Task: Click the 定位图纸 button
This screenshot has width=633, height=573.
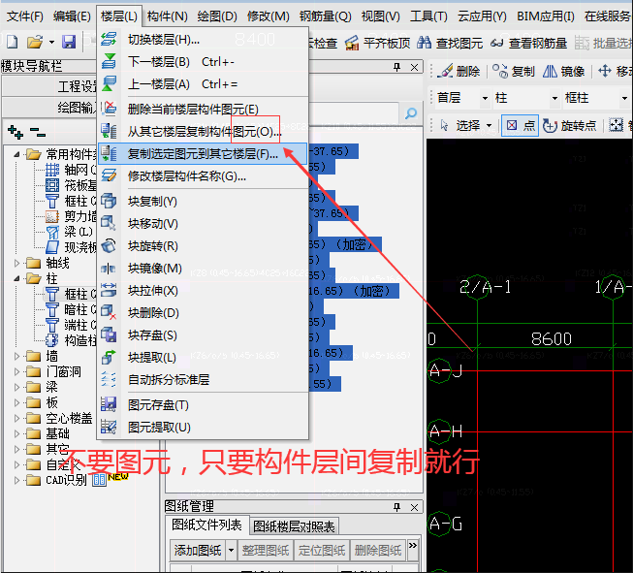Action: click(322, 550)
